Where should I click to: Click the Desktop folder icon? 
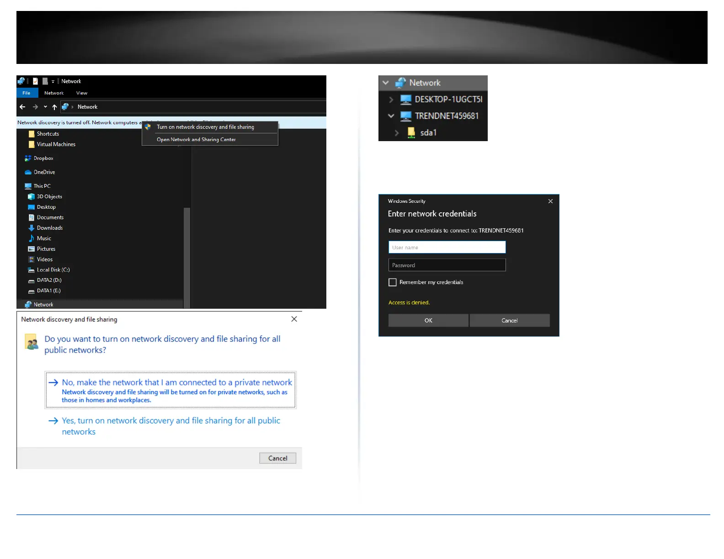pyautogui.click(x=32, y=207)
